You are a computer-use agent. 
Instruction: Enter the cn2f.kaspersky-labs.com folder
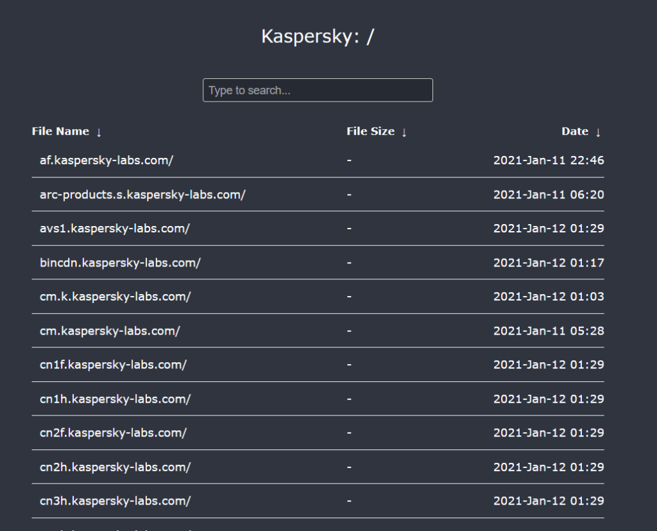113,433
